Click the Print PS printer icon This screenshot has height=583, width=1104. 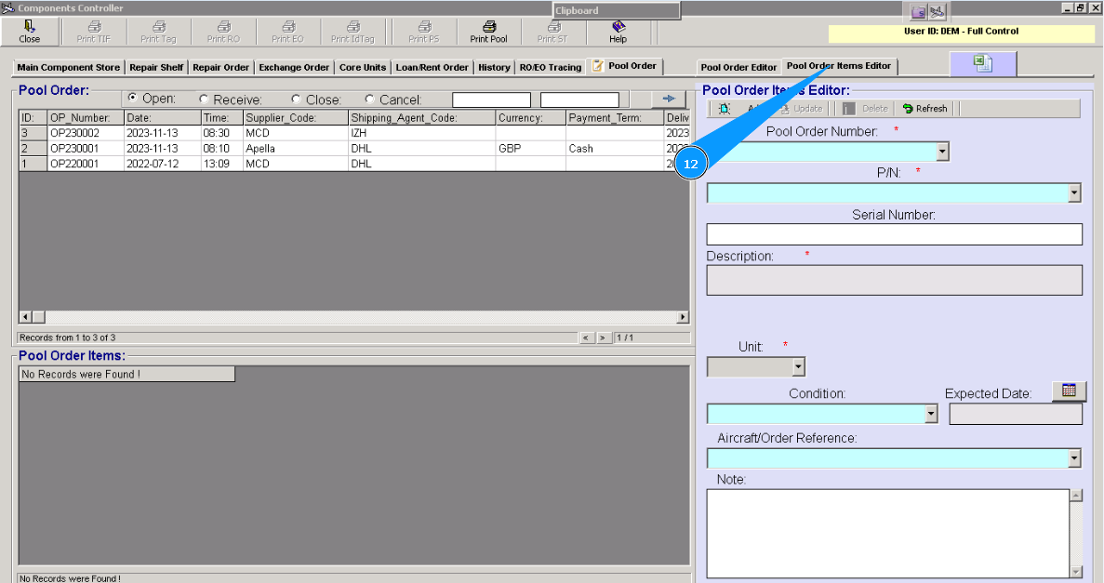pos(424,27)
